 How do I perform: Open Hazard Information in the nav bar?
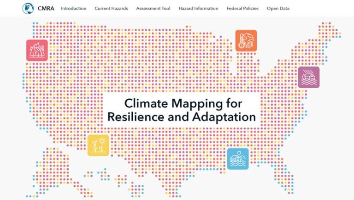coord(199,9)
